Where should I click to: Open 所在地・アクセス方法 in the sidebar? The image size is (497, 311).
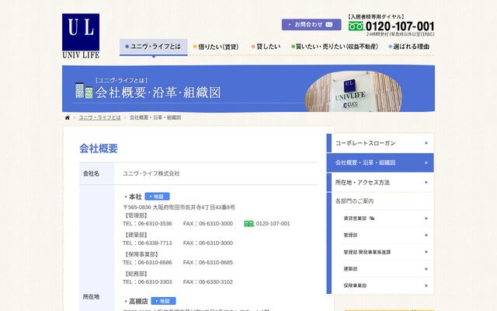381,183
